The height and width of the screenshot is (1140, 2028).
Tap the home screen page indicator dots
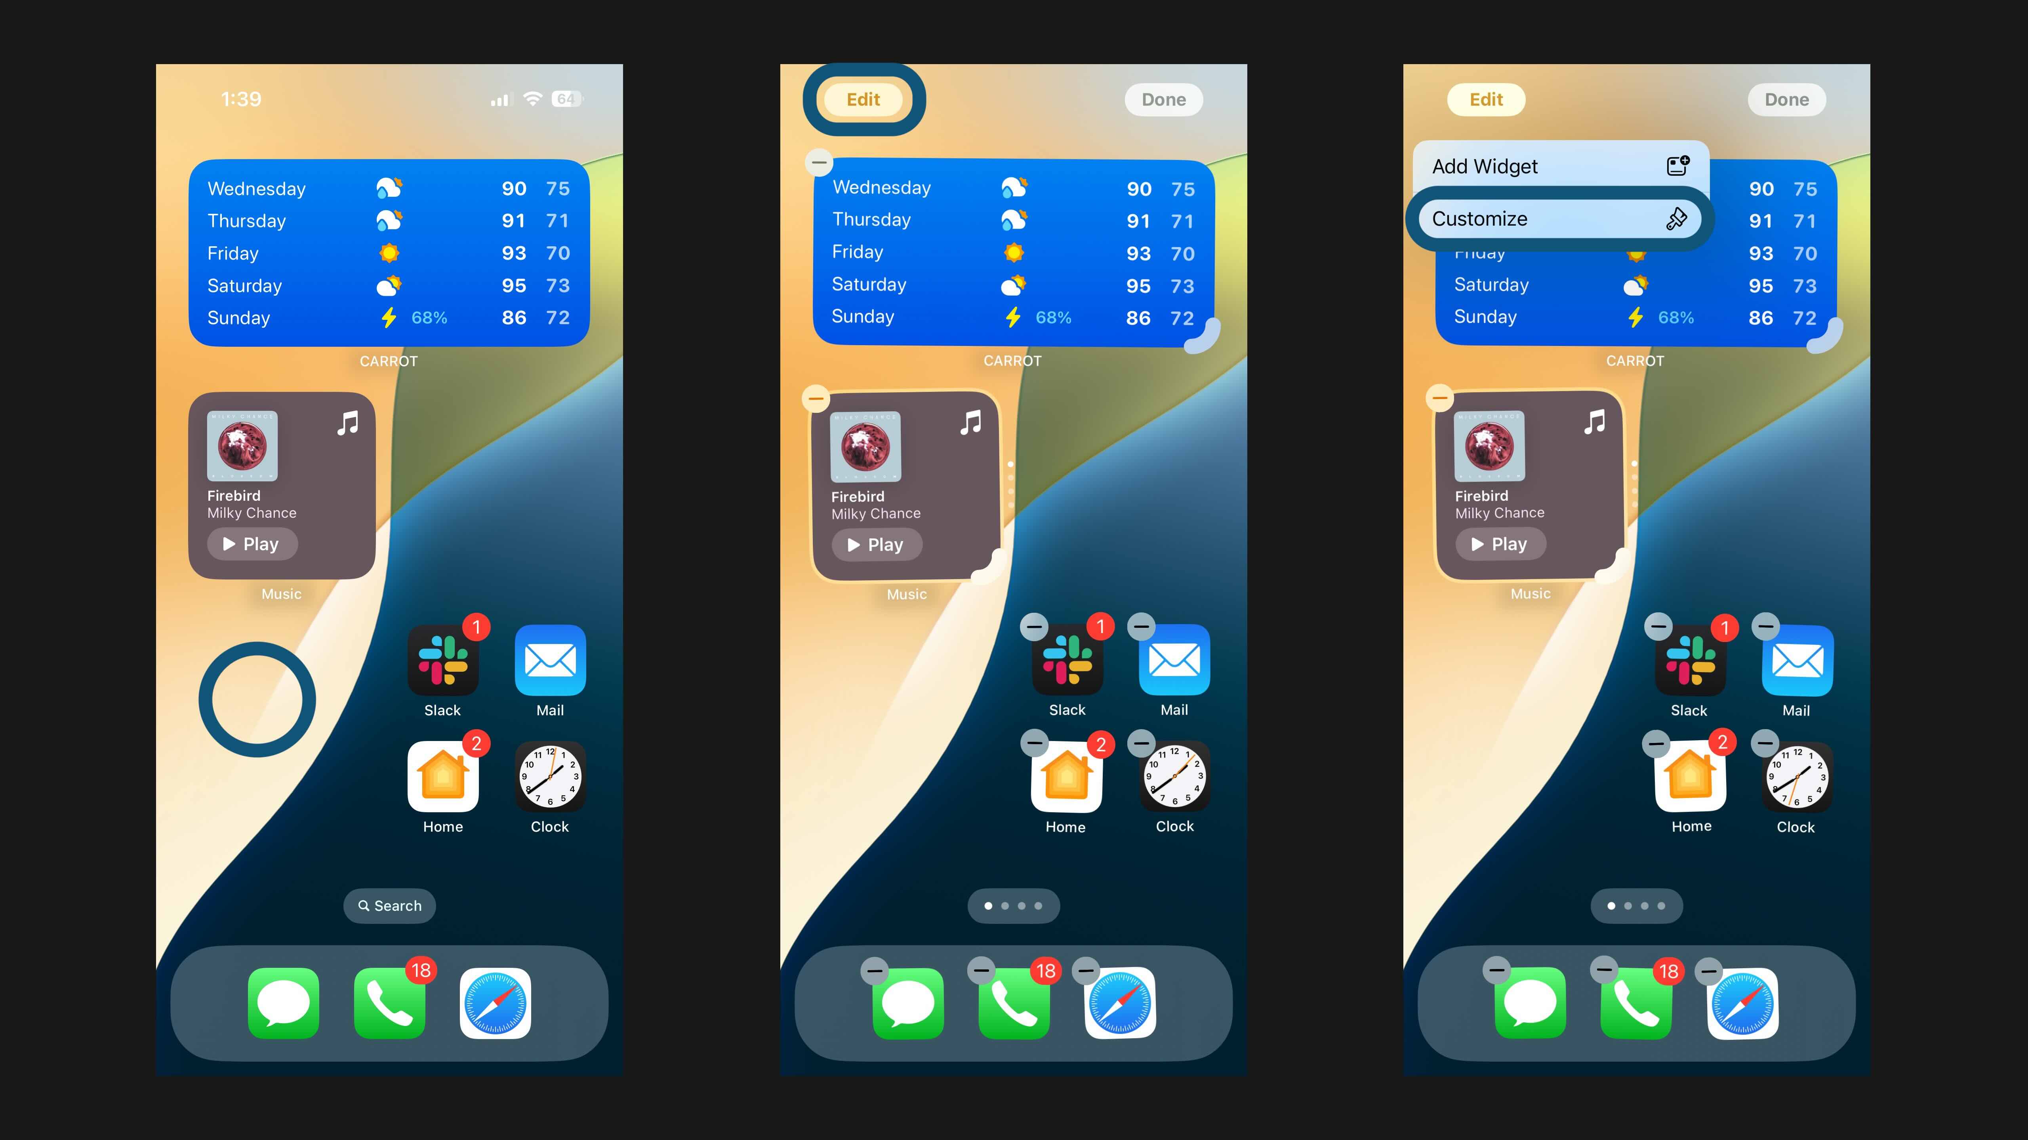pyautogui.click(x=1014, y=906)
